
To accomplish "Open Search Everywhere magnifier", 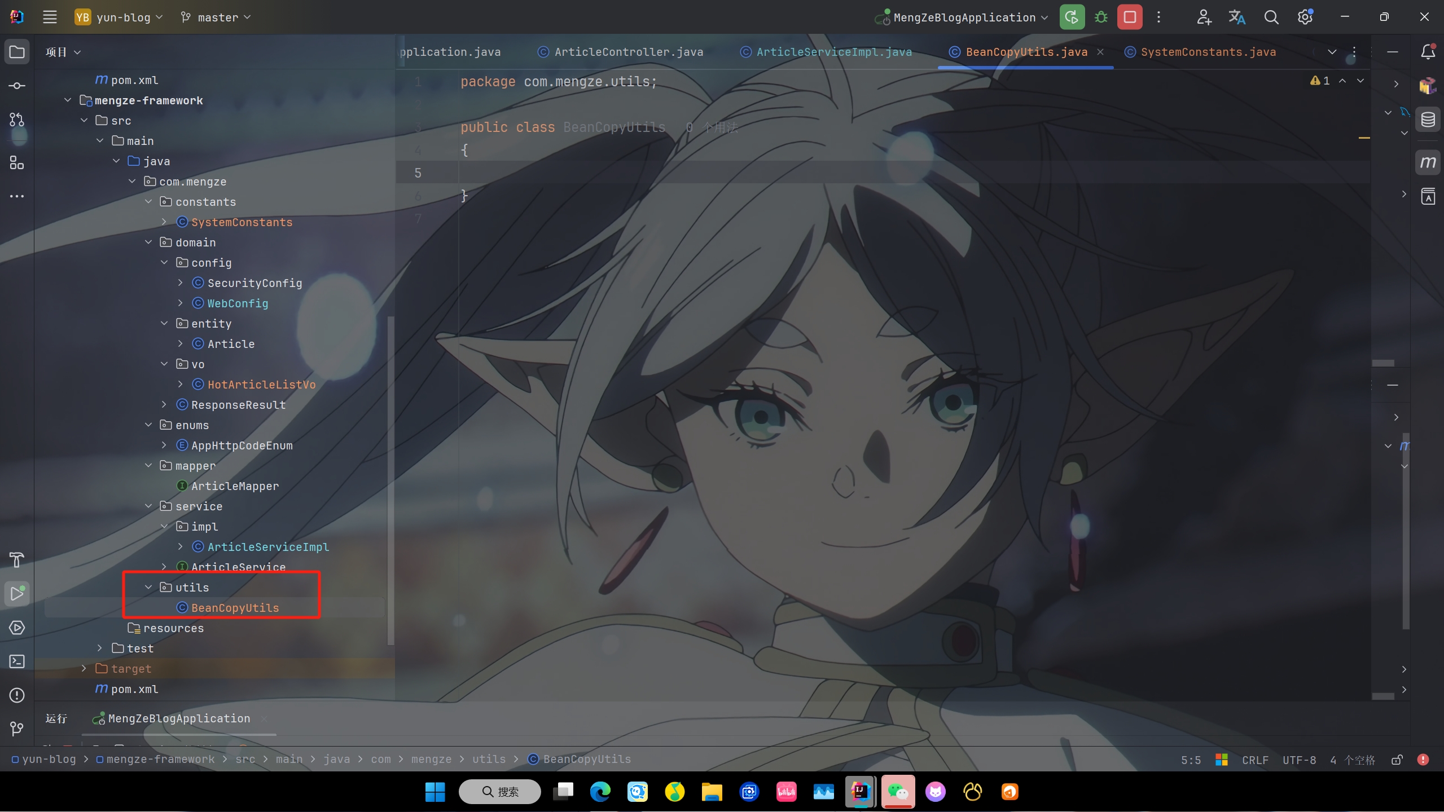I will (1271, 17).
